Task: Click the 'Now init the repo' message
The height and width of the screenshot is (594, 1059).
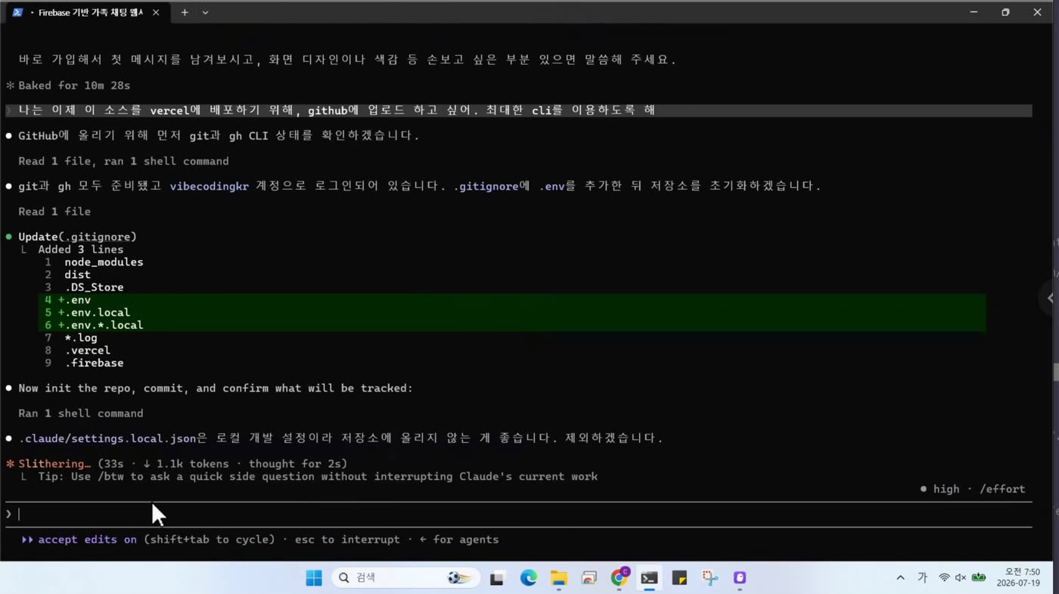Action: tap(216, 388)
